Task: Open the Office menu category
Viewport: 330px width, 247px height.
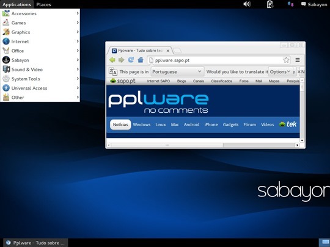Action: (x=40, y=51)
